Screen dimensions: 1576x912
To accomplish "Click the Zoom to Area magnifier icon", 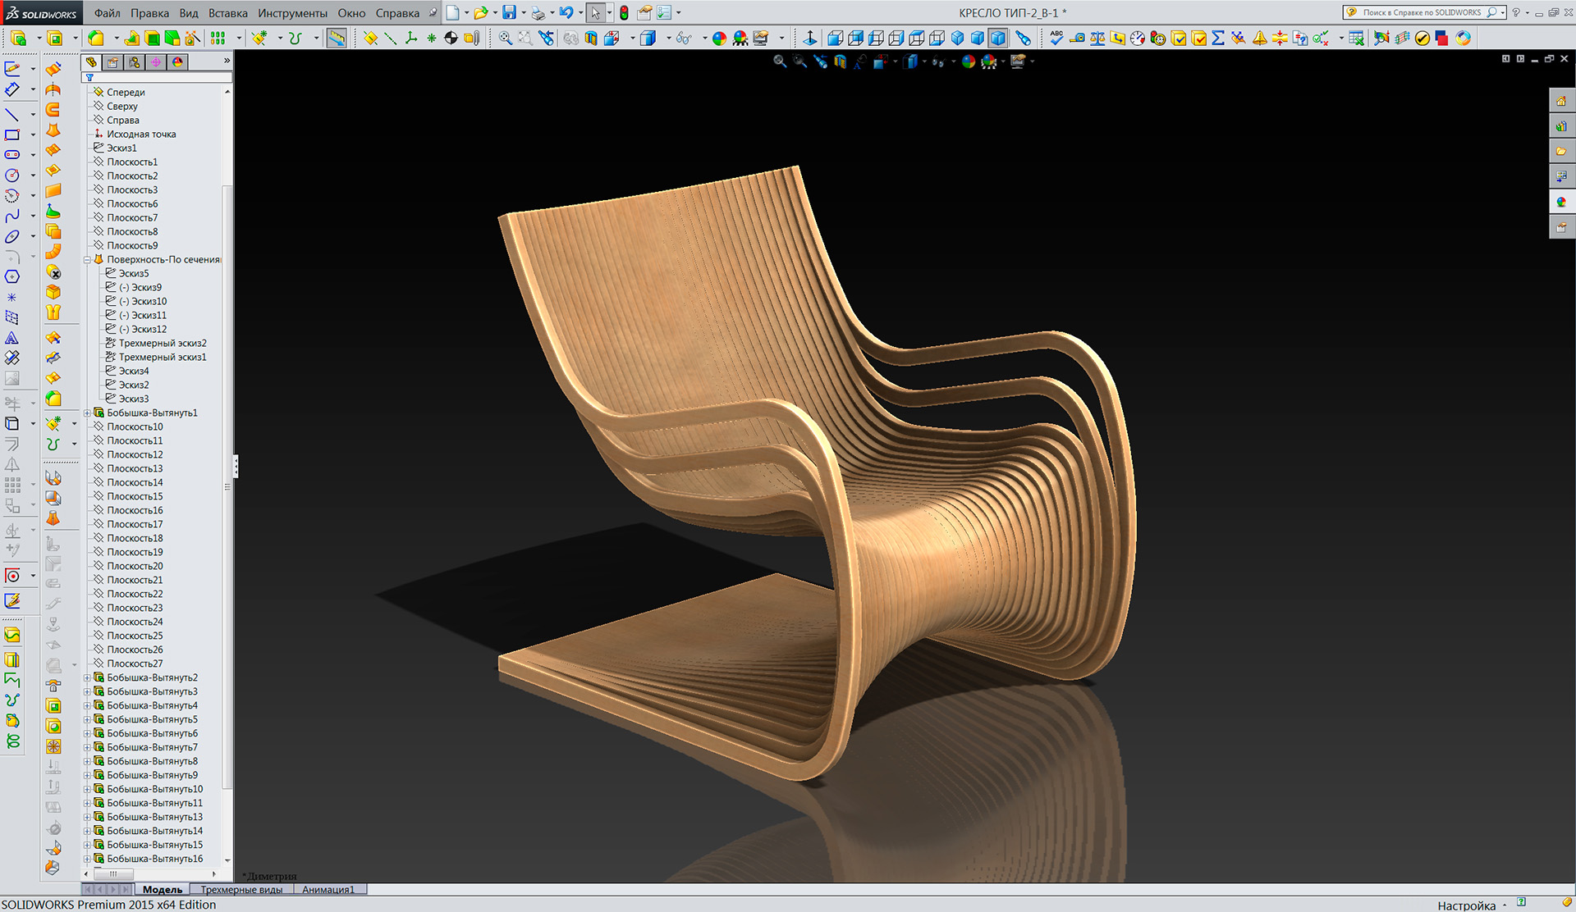I will [799, 62].
